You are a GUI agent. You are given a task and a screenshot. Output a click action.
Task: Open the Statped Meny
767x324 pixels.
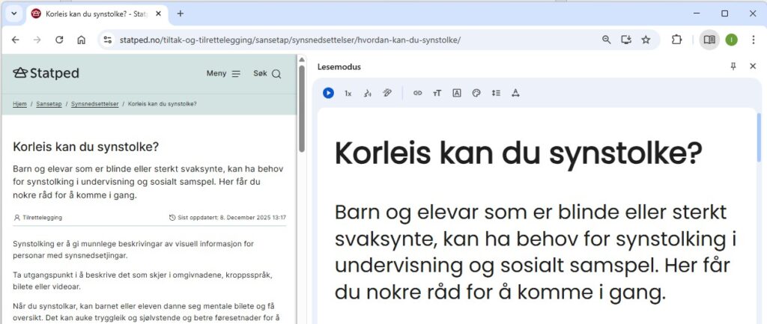[223, 74]
